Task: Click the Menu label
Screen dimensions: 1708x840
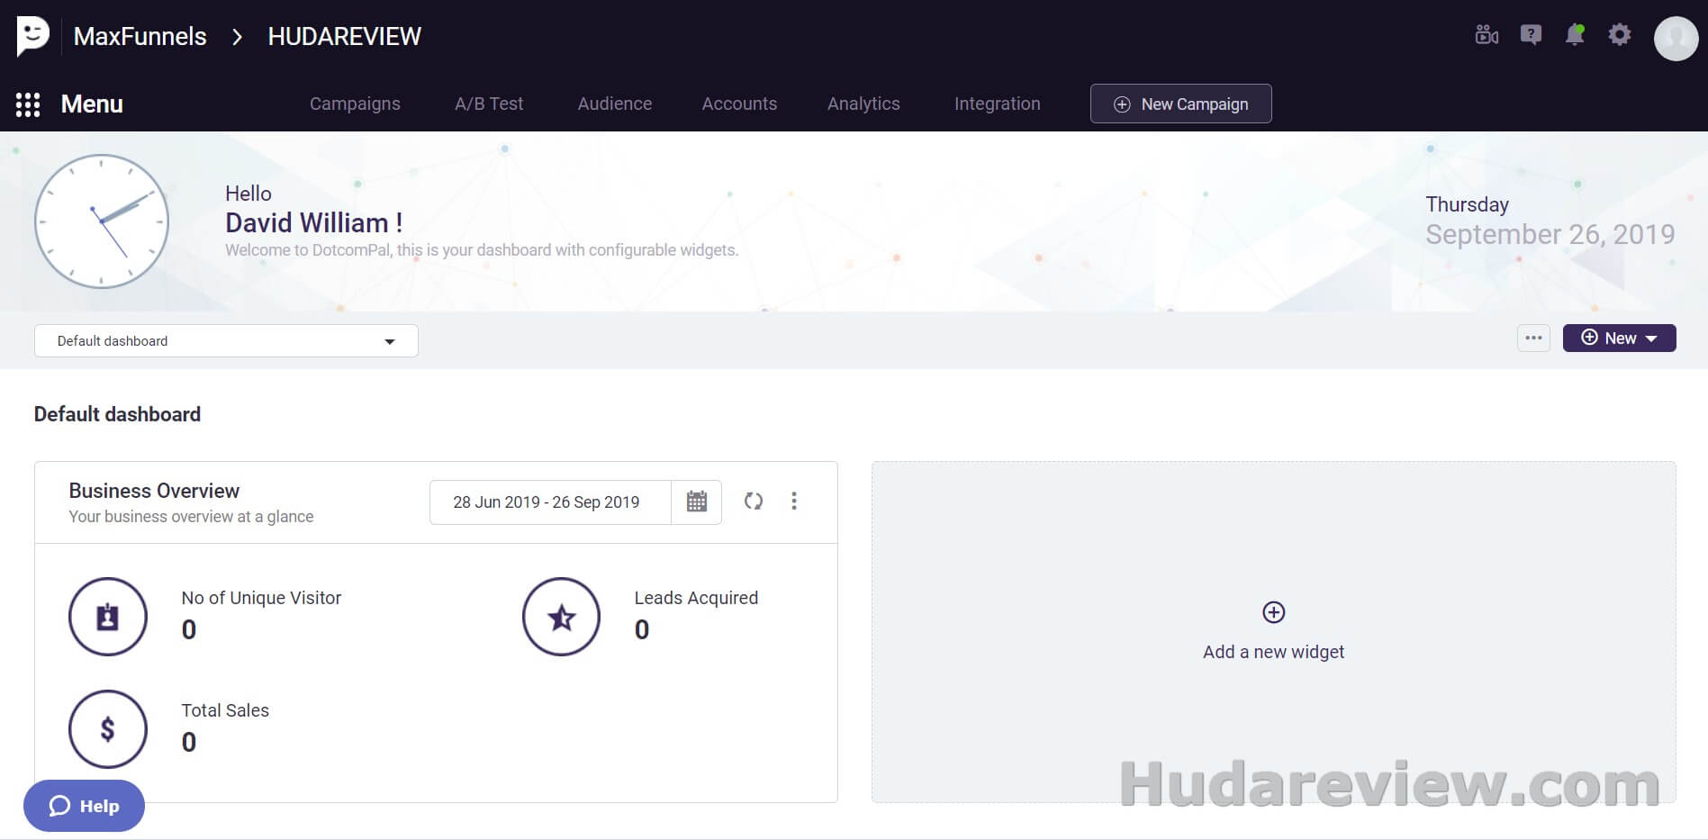Action: 92,104
